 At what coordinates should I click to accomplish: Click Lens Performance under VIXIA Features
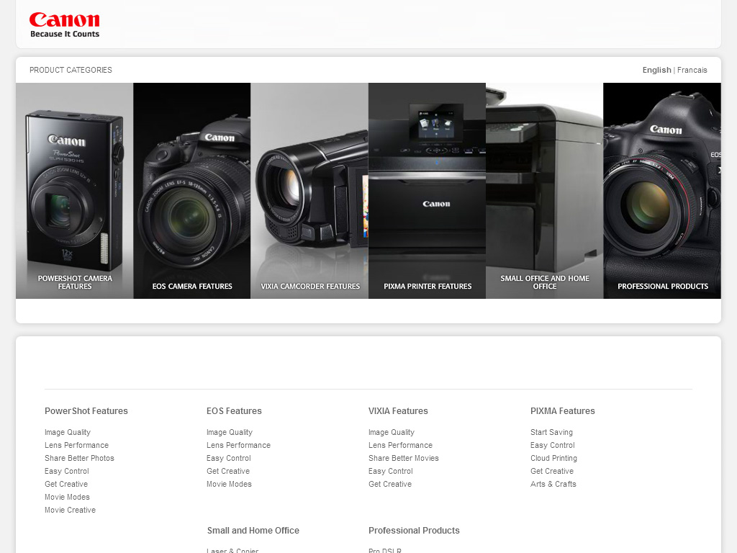point(400,445)
